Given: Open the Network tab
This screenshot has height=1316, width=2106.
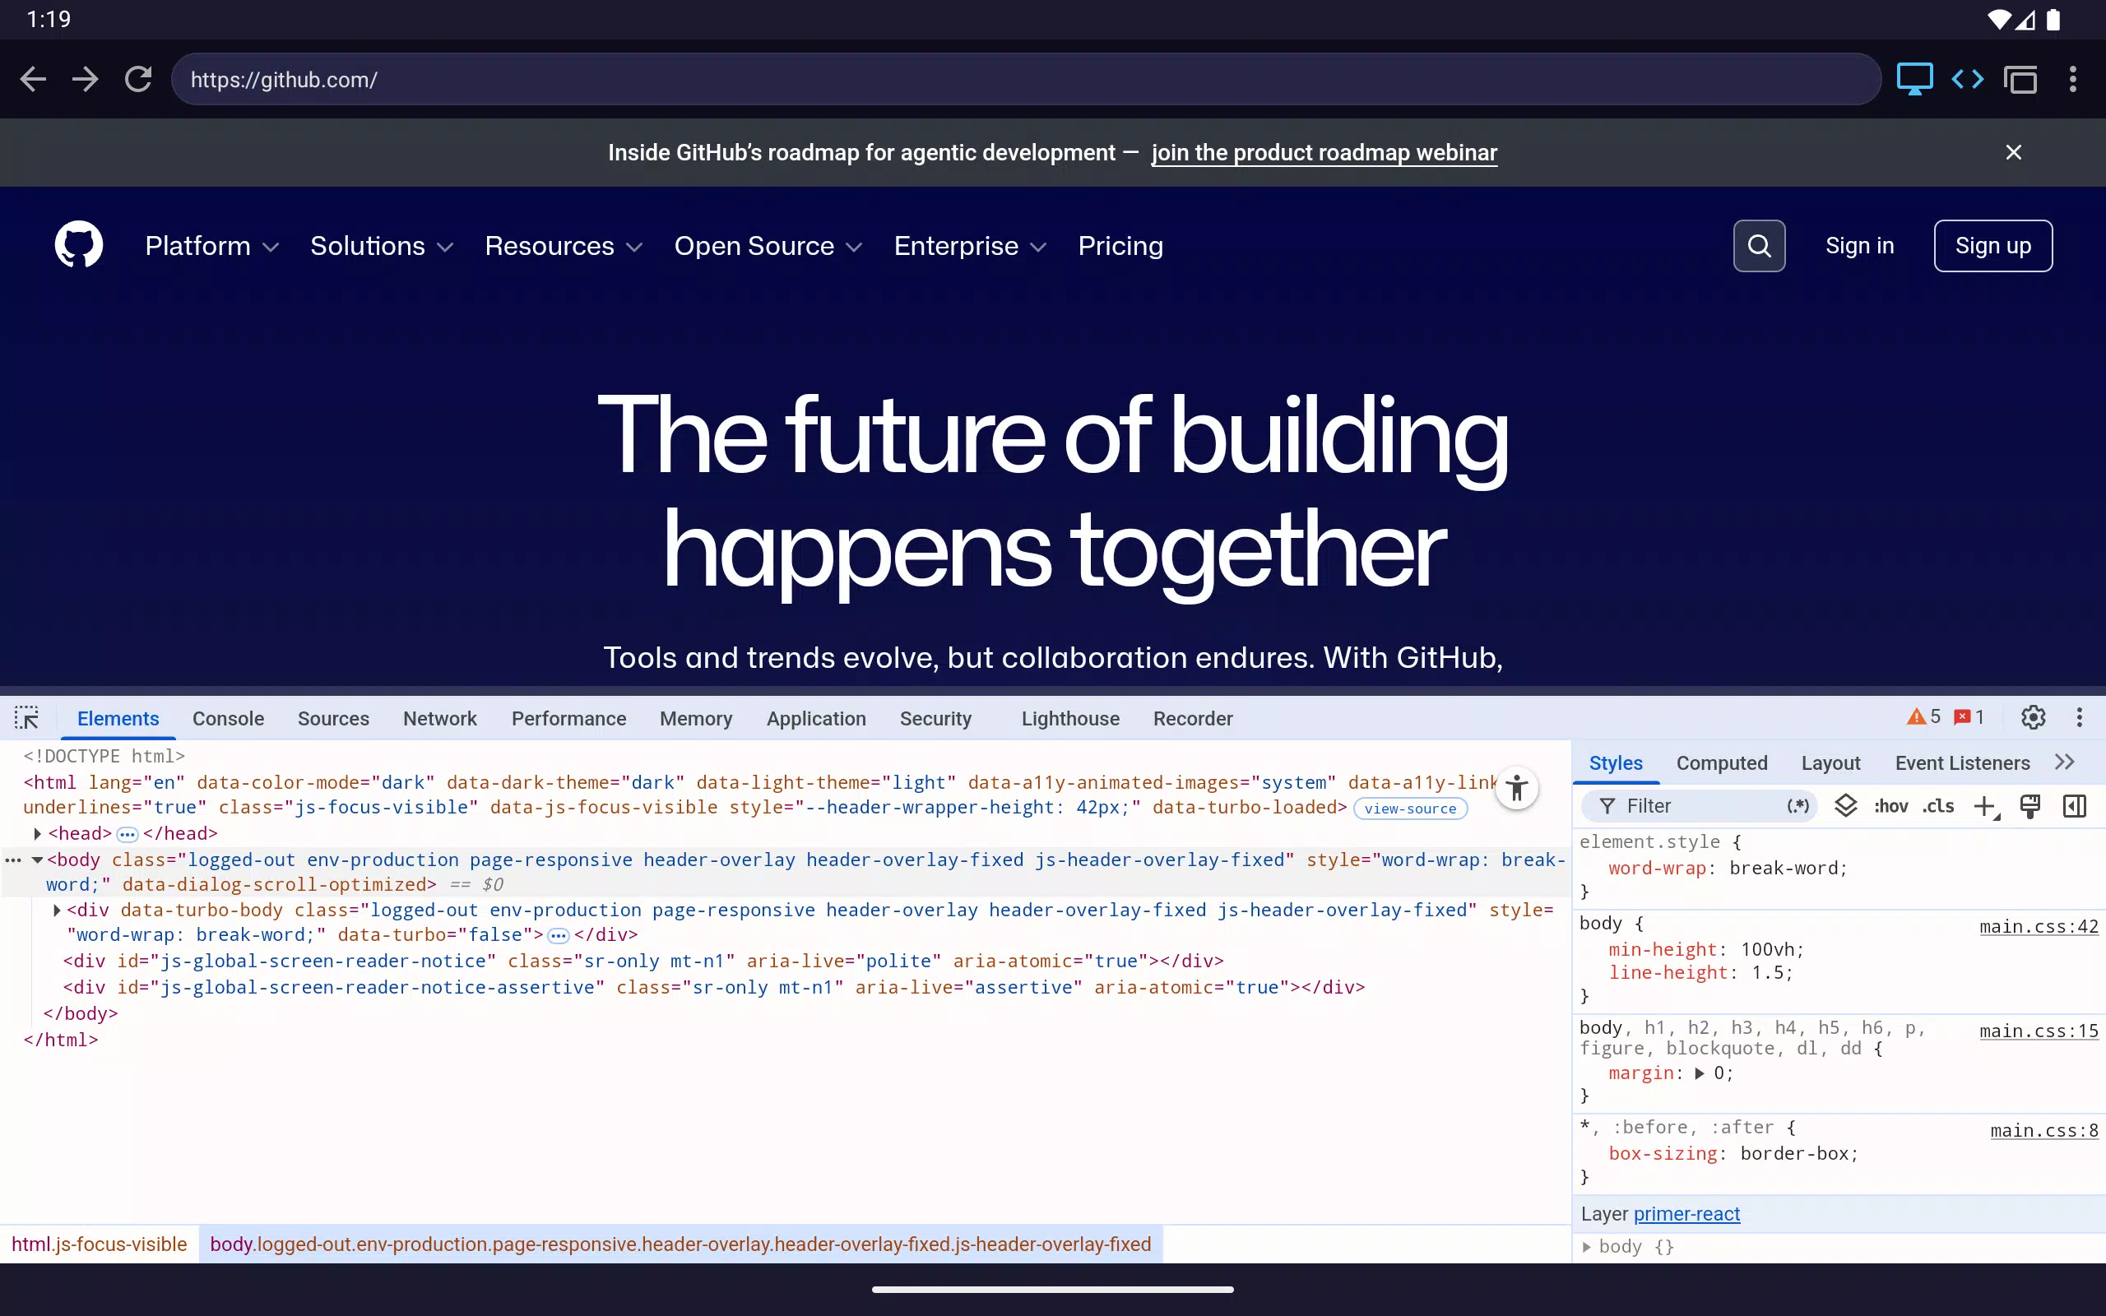Looking at the screenshot, I should click(439, 718).
